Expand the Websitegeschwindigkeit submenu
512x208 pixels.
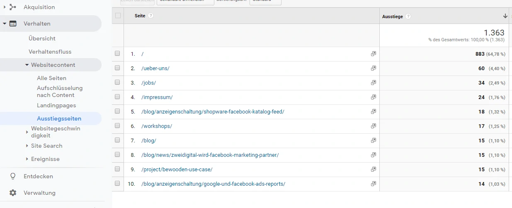click(x=27, y=132)
